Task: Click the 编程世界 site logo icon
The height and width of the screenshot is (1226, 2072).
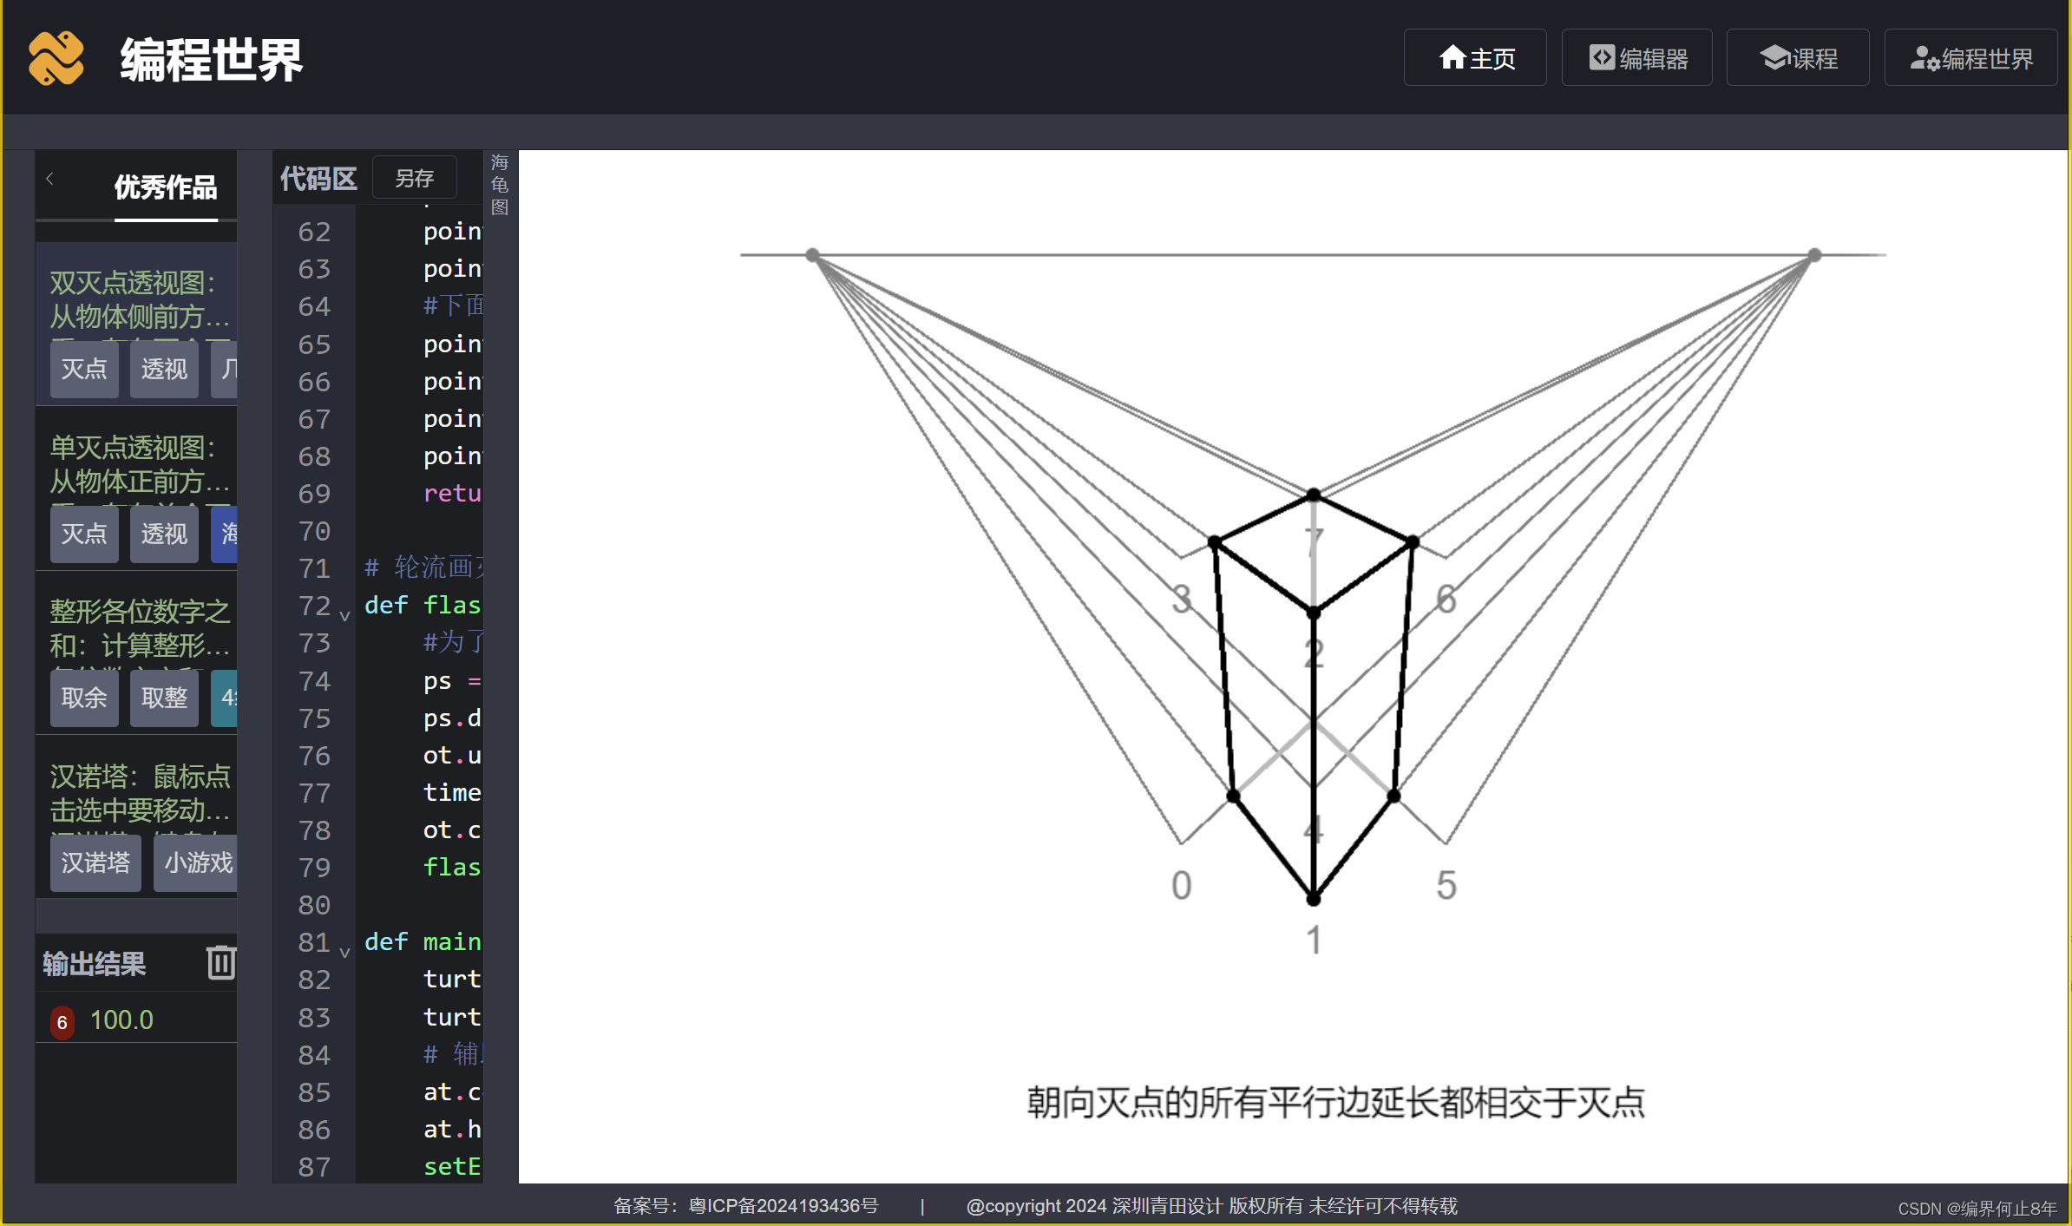Action: (56, 59)
